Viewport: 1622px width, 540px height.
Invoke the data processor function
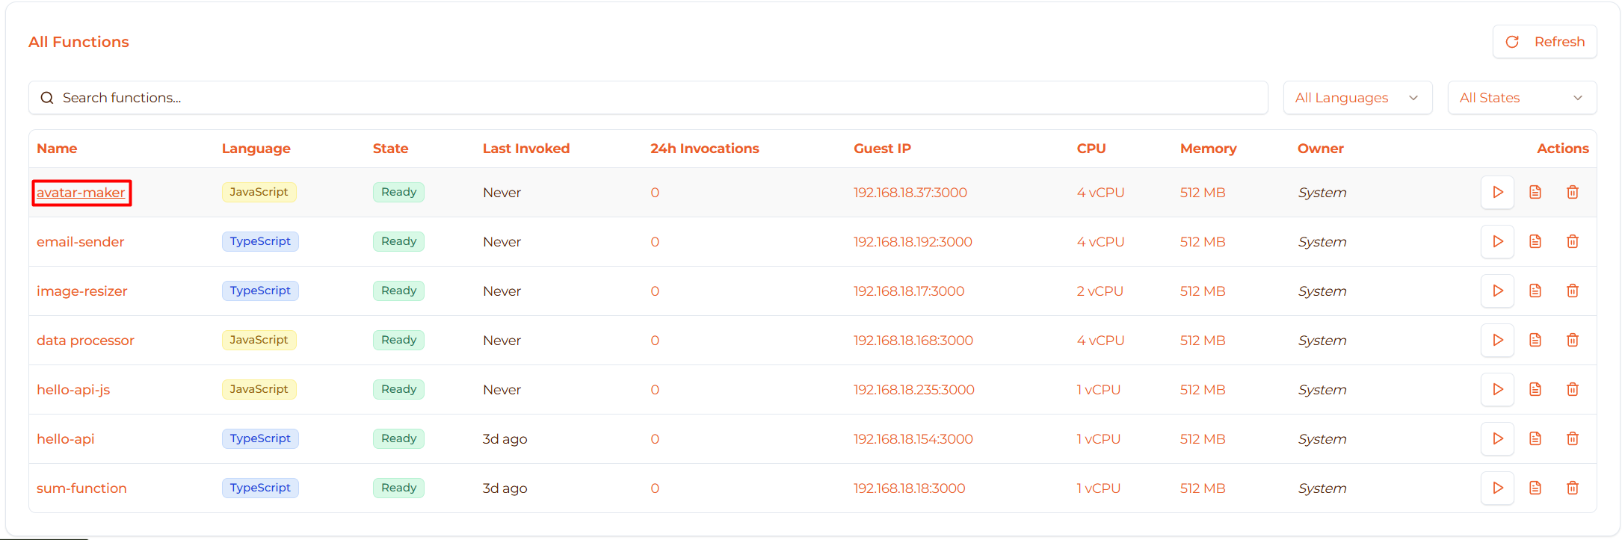pyautogui.click(x=1497, y=340)
